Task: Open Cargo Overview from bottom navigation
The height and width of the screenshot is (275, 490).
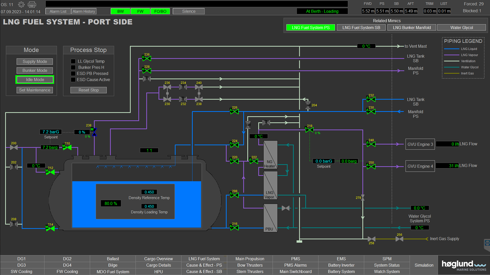Action: [x=158, y=259]
